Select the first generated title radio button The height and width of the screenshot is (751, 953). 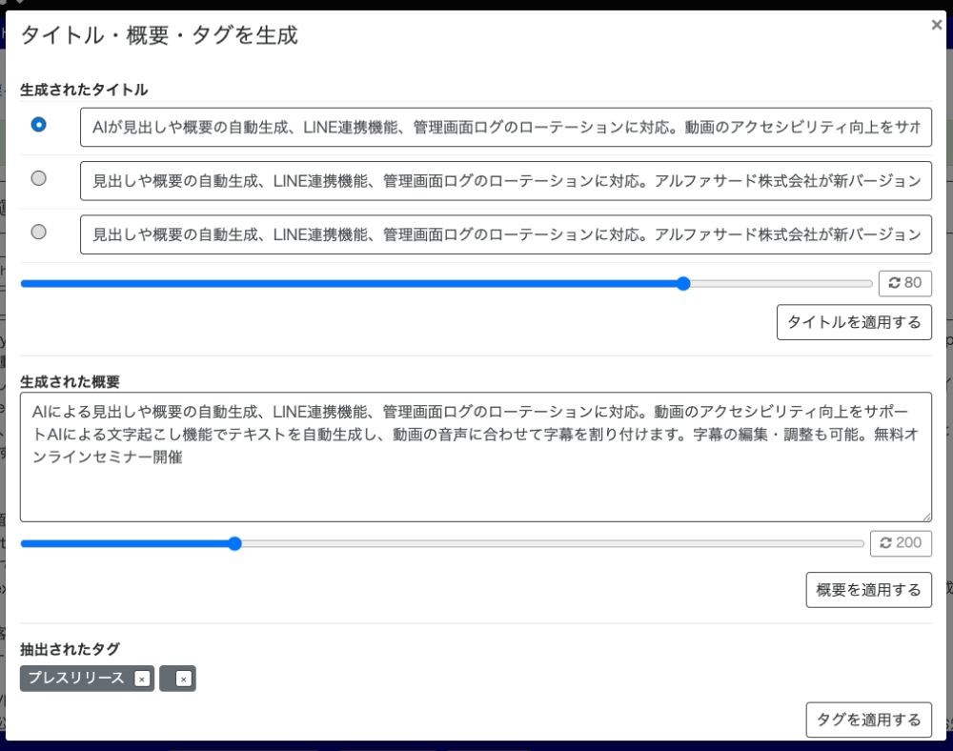38,125
